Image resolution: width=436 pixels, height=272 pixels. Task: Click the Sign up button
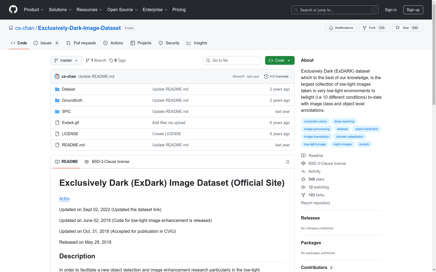click(x=413, y=10)
